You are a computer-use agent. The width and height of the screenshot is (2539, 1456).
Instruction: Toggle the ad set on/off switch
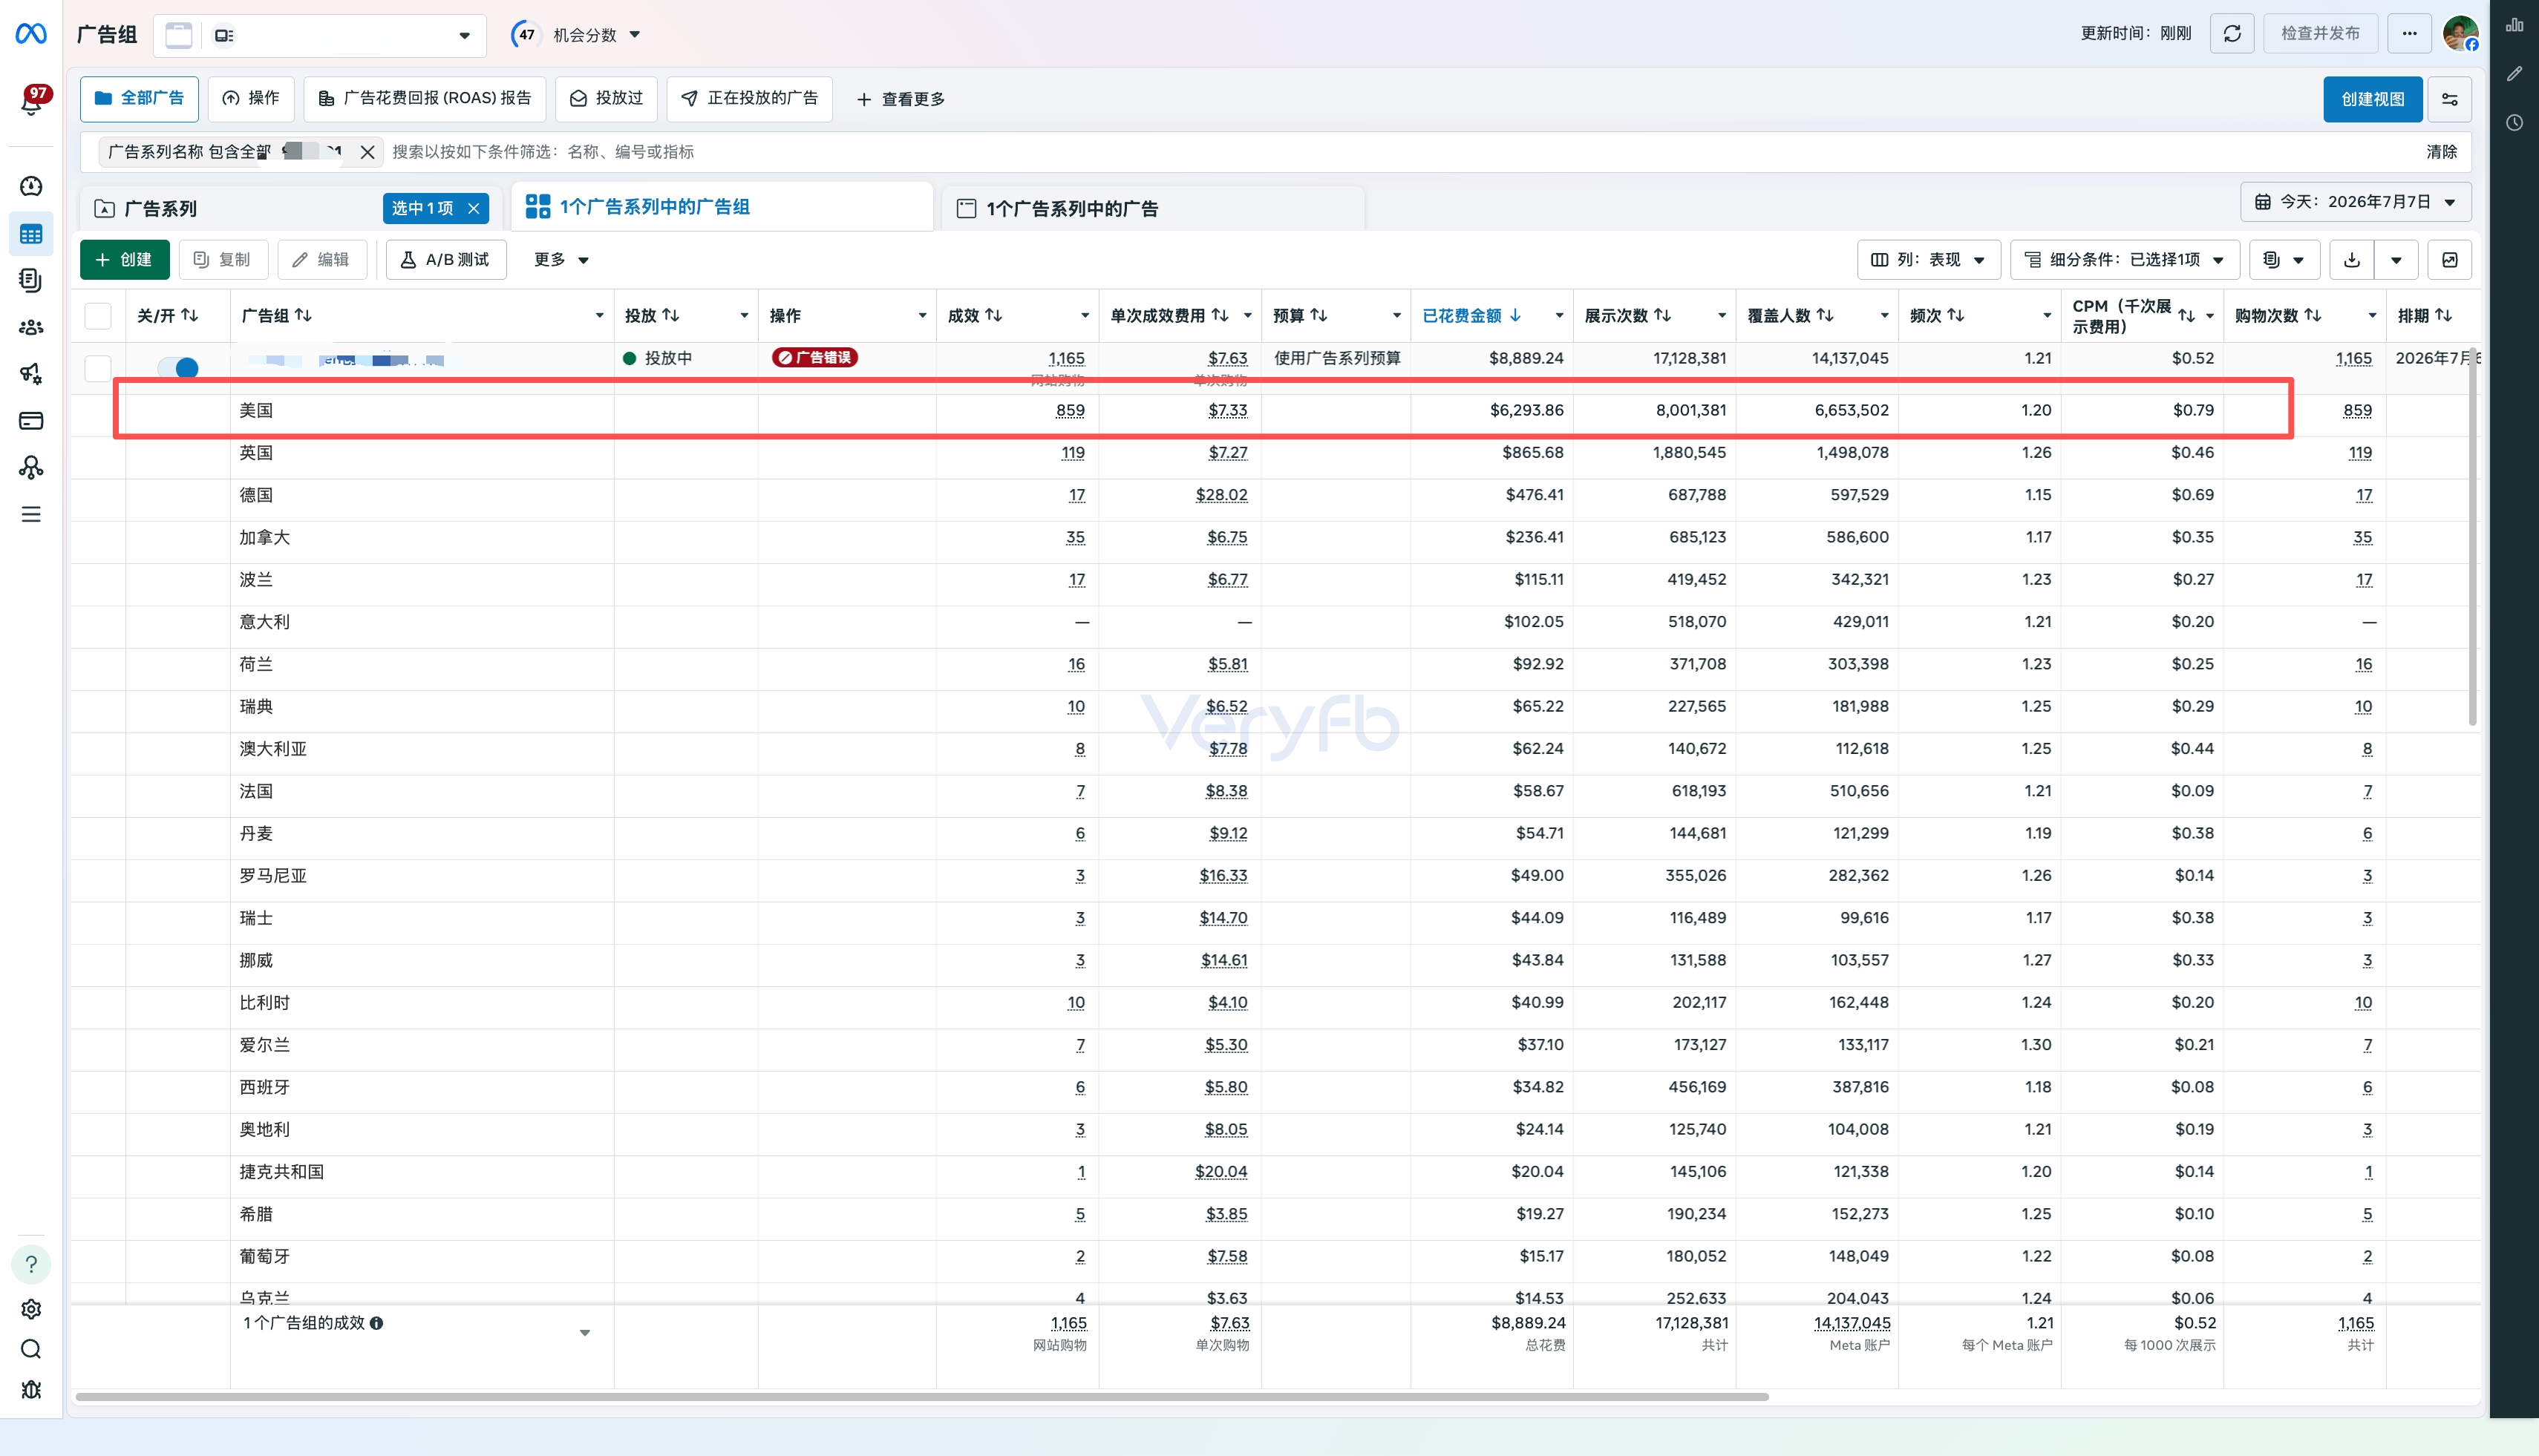(177, 368)
